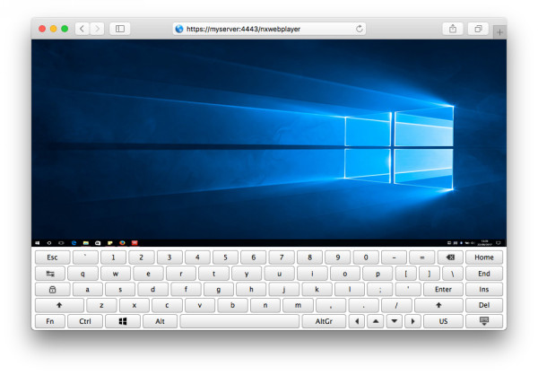Tap the number 0 key
Viewport: 538px width, 375px height.
[366, 257]
